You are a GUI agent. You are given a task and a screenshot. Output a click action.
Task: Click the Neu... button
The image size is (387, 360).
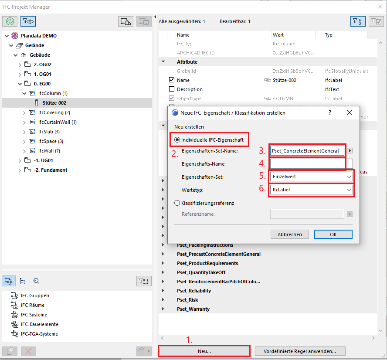pos(204,351)
